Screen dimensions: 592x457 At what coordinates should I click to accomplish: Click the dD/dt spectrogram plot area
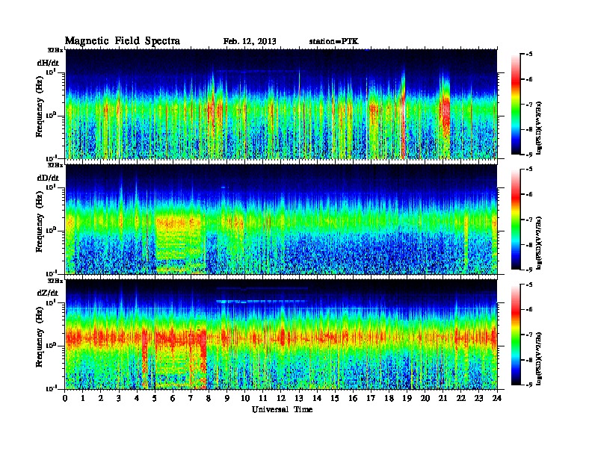click(281, 220)
